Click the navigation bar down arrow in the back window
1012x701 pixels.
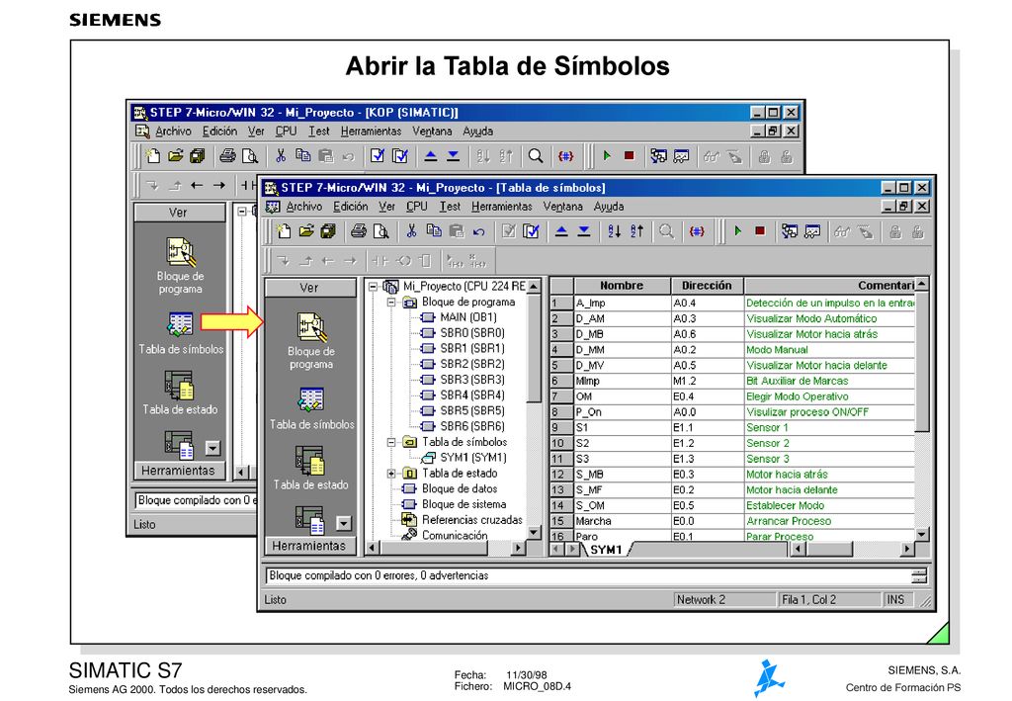213,447
